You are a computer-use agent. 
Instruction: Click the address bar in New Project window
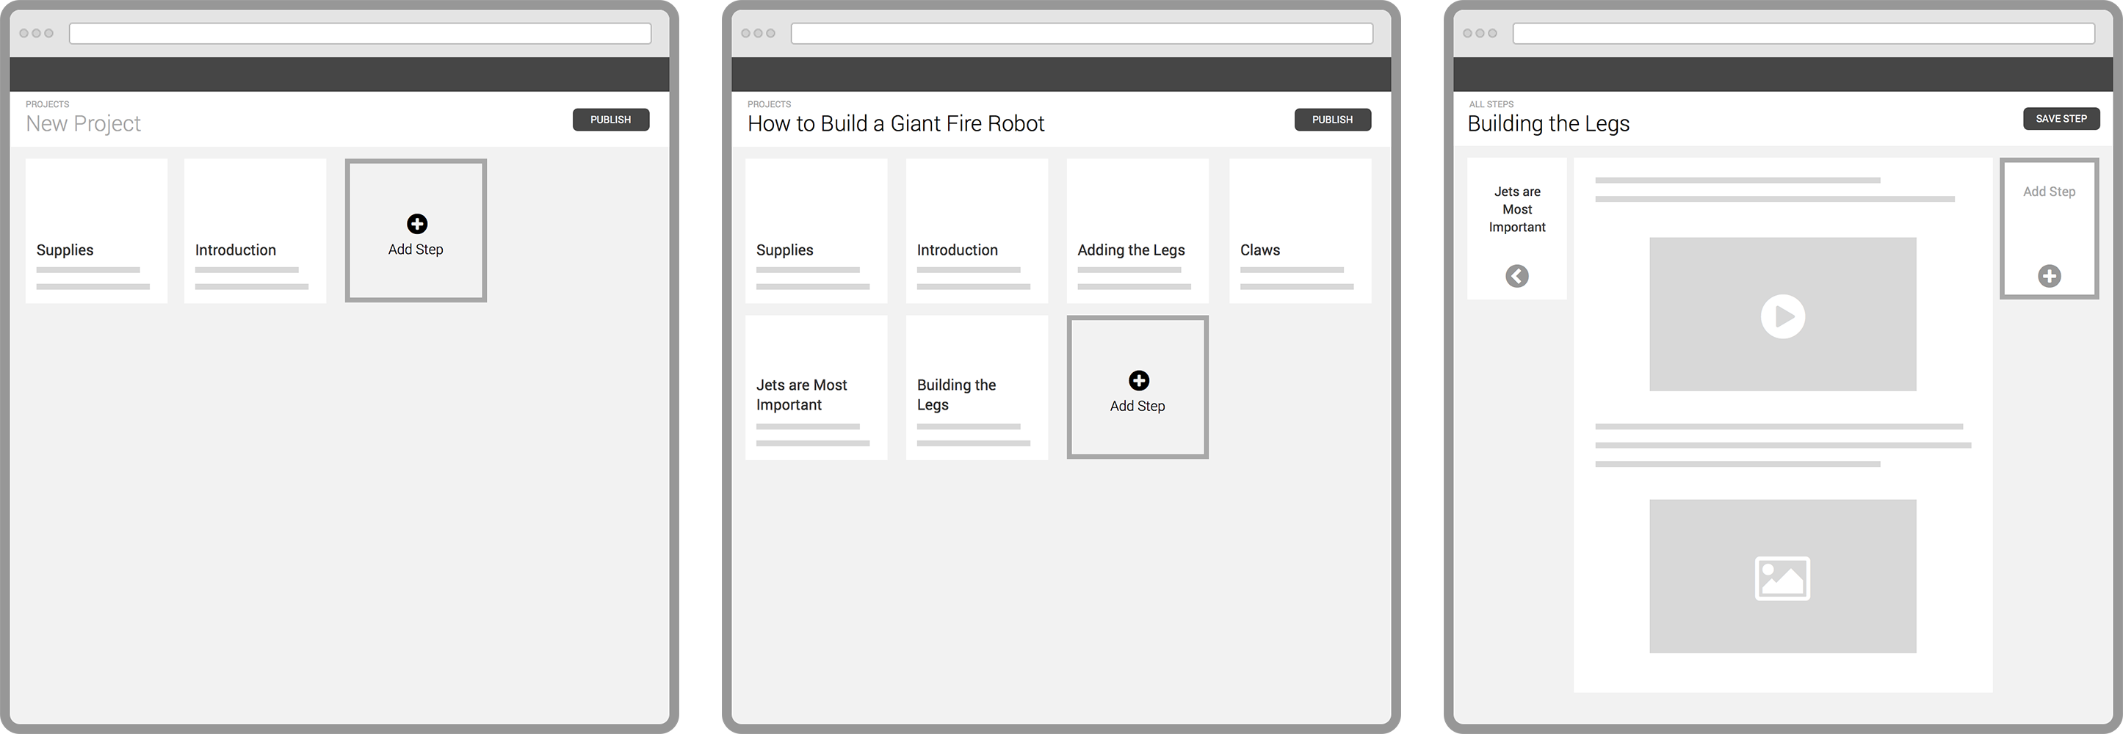click(x=360, y=34)
